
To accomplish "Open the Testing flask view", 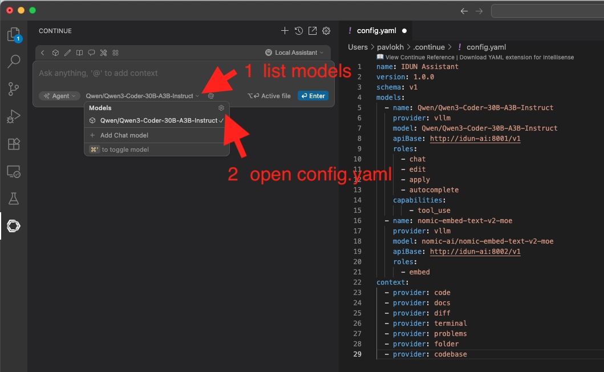I will [14, 199].
